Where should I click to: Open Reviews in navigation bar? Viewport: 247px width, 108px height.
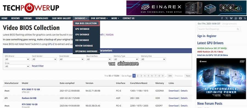pos(15,18)
